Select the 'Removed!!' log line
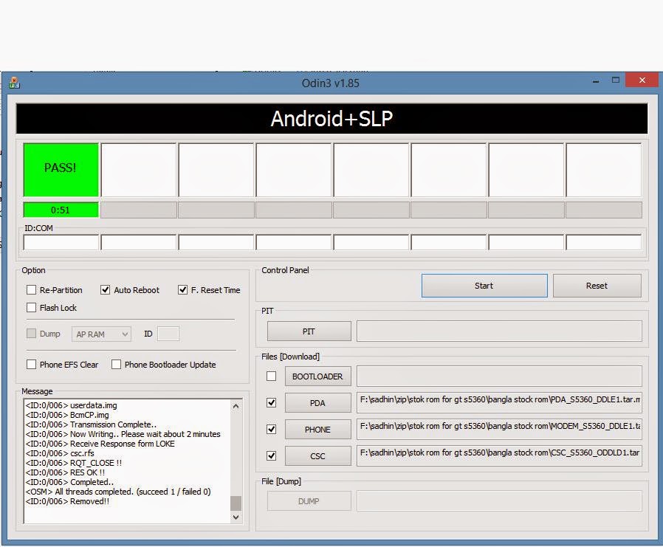Viewport: 663px width, 547px height. point(68,501)
